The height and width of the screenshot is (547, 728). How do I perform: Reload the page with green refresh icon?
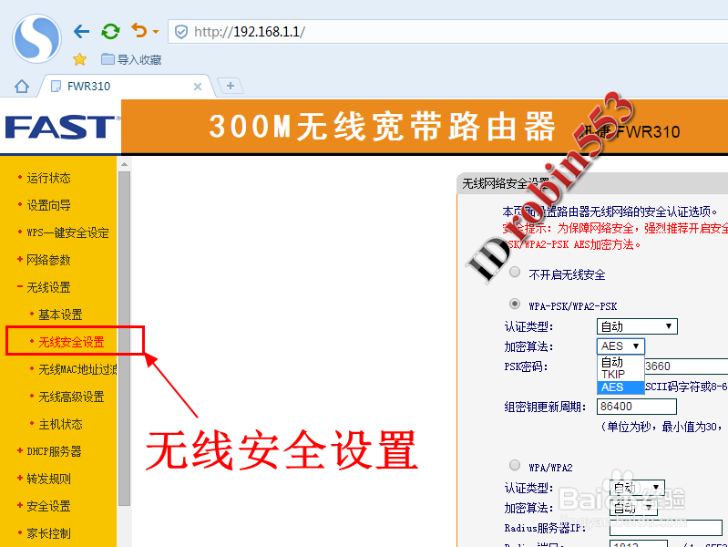110,32
